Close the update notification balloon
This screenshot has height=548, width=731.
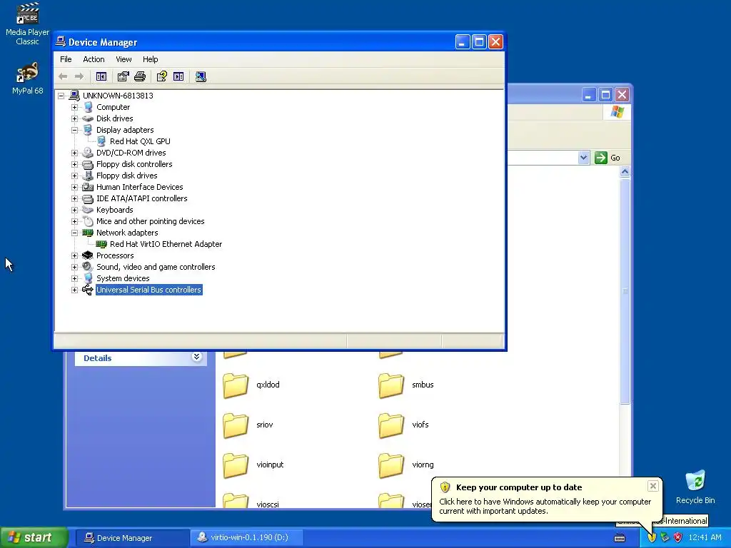[652, 486]
